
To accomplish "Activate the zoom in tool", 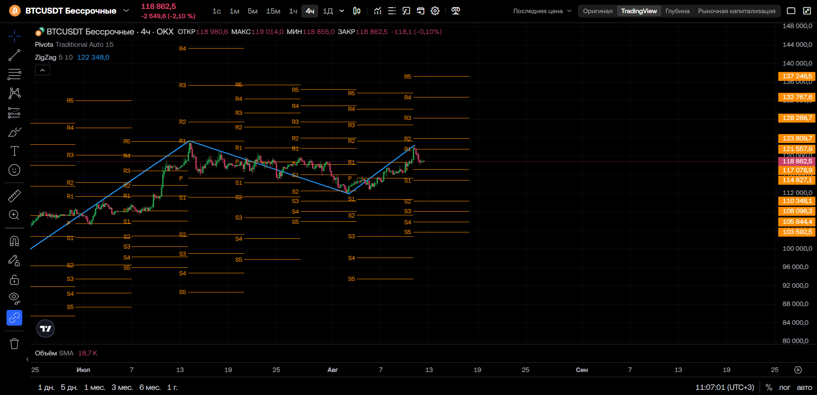I will click(x=14, y=215).
